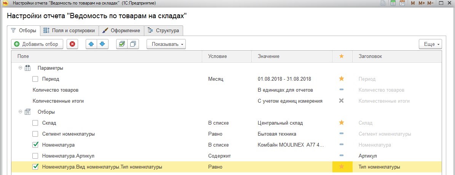Uncheck all filters using empty boxes icon
This screenshot has width=455, height=175.
[x=133, y=44]
